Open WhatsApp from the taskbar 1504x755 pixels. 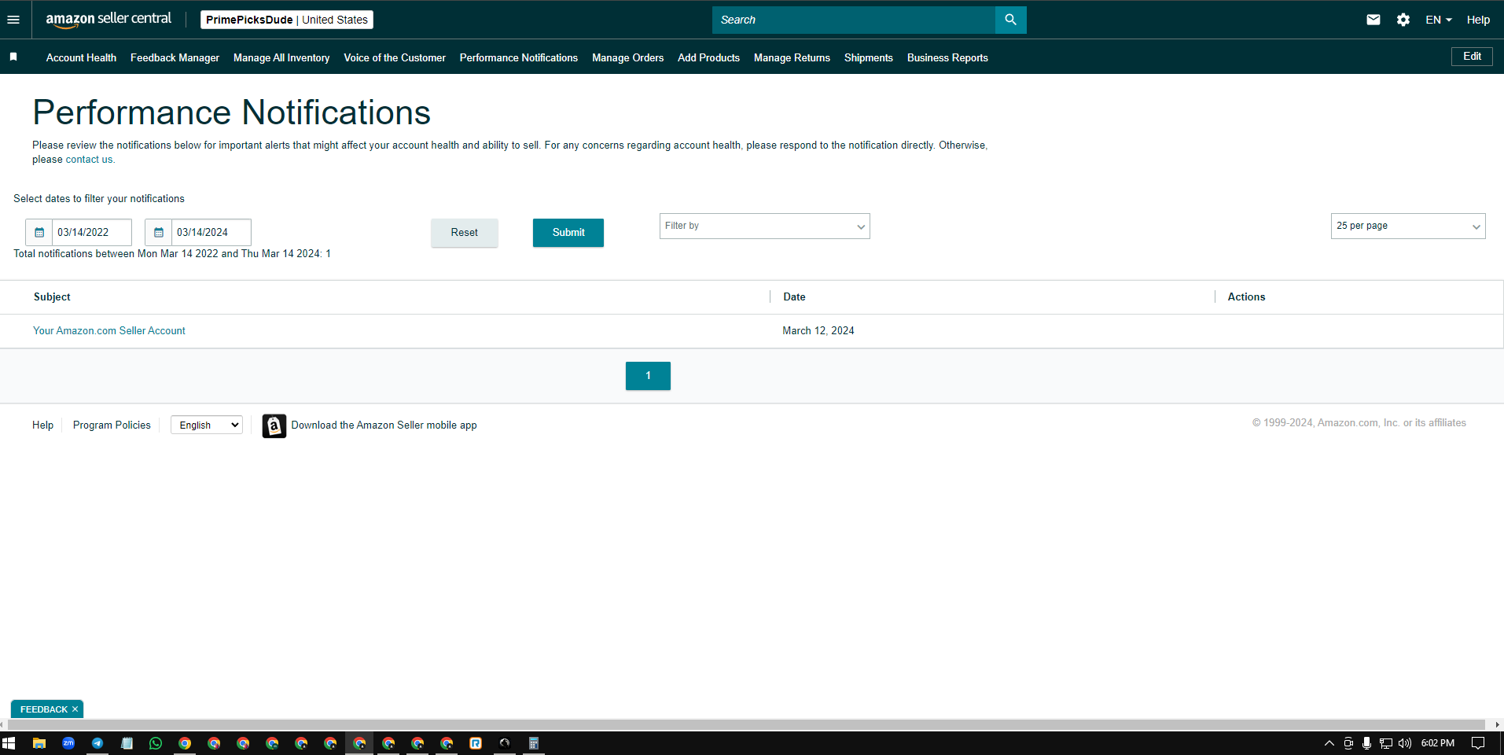tap(156, 743)
